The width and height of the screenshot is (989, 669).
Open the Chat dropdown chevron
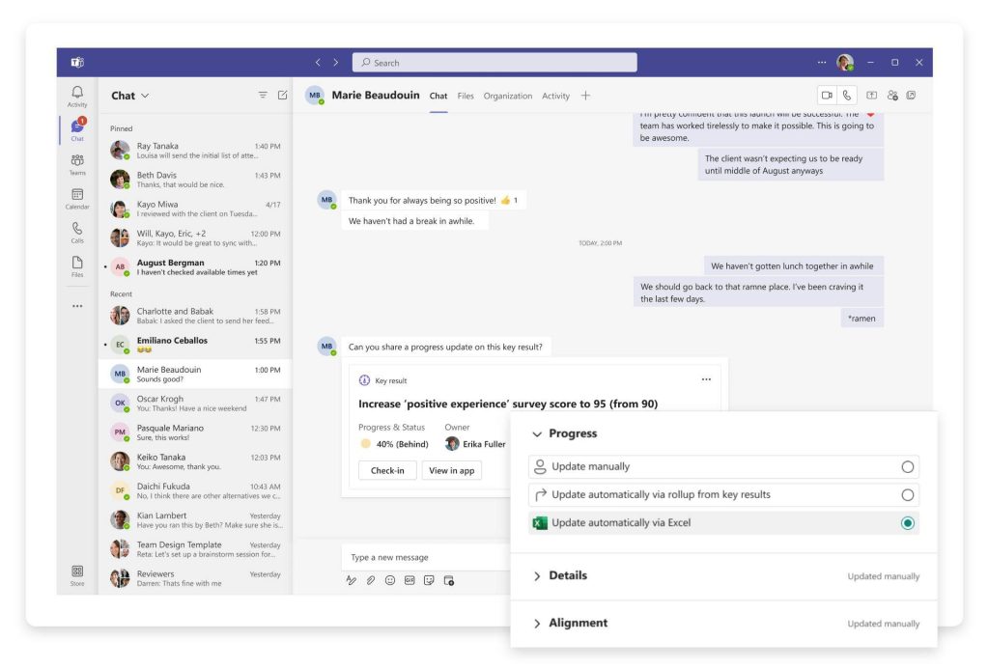point(145,96)
